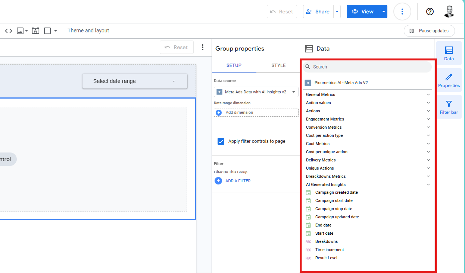Open the Select date range dropdown
The width and height of the screenshot is (465, 273).
click(x=135, y=81)
